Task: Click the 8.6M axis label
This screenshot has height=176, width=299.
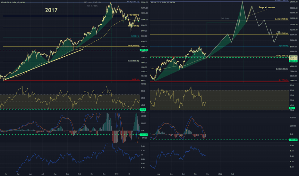Action: click(292, 145)
